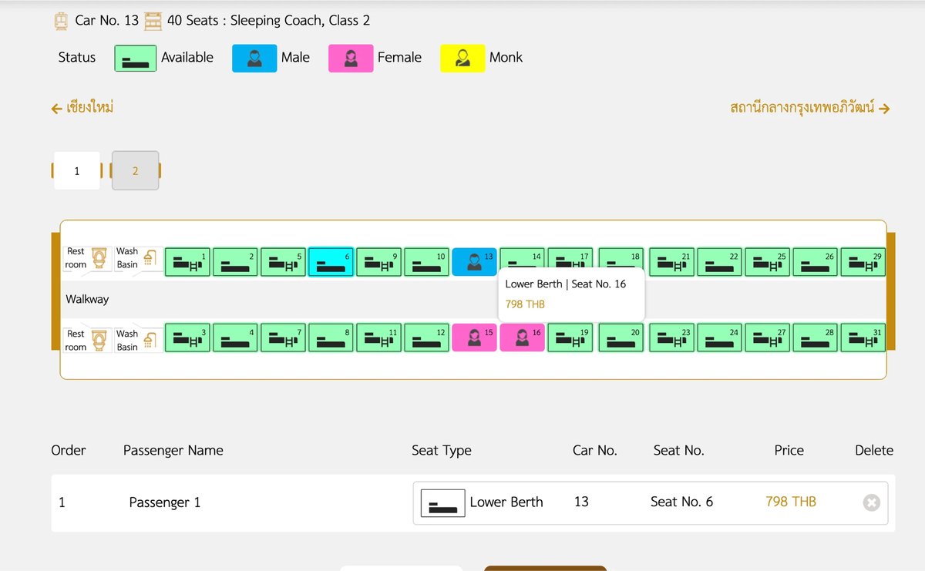Screen dimensions: 925x571
Task: Switch to seat map page 1
Action: pyautogui.click(x=76, y=171)
